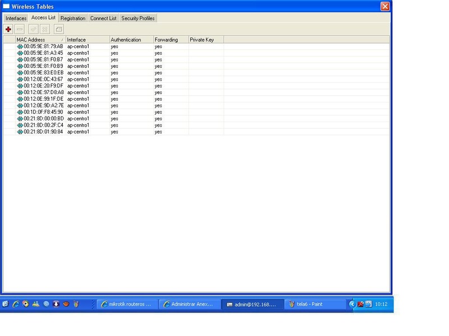Open the Registration tab

[73, 18]
